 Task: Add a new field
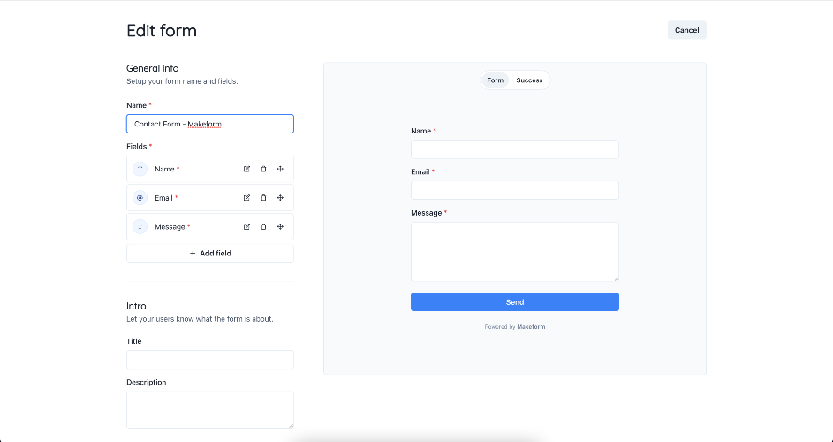pyautogui.click(x=210, y=253)
